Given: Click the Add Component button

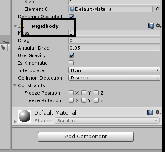Looking at the screenshot, I should (86, 137).
